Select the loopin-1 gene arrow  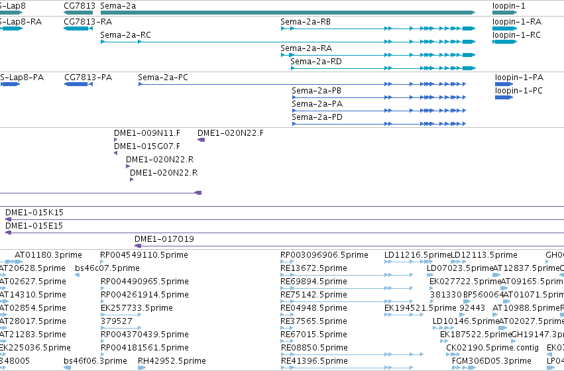[504, 13]
